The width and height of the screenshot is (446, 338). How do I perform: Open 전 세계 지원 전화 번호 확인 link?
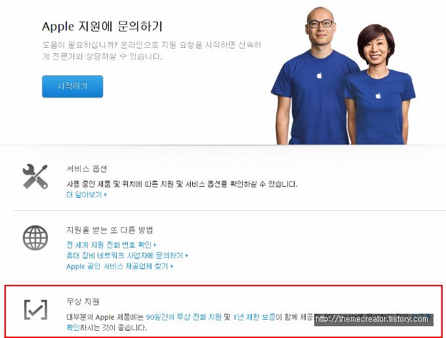coord(109,244)
